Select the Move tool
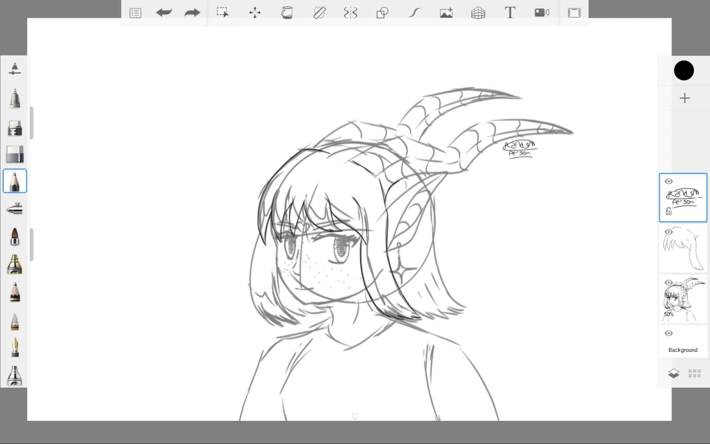The image size is (710, 444). tap(255, 12)
